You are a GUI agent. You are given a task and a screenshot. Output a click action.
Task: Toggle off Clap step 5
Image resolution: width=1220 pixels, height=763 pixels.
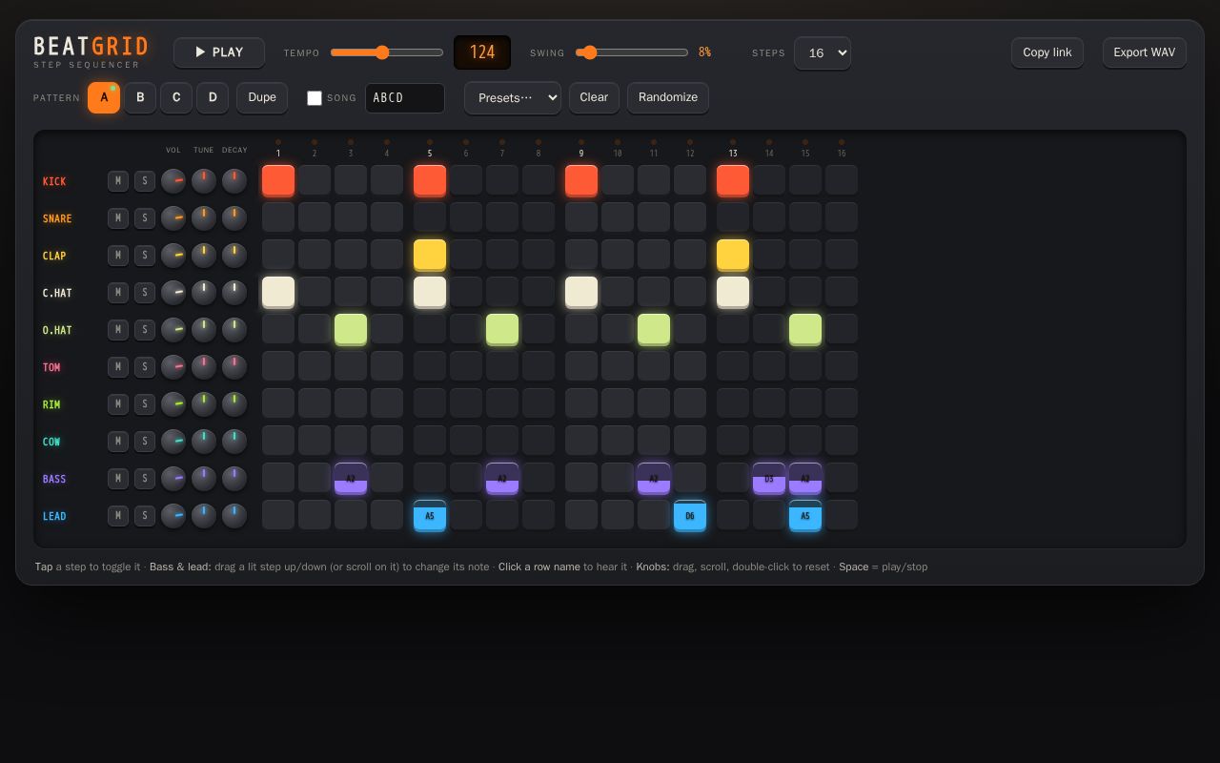click(x=430, y=255)
